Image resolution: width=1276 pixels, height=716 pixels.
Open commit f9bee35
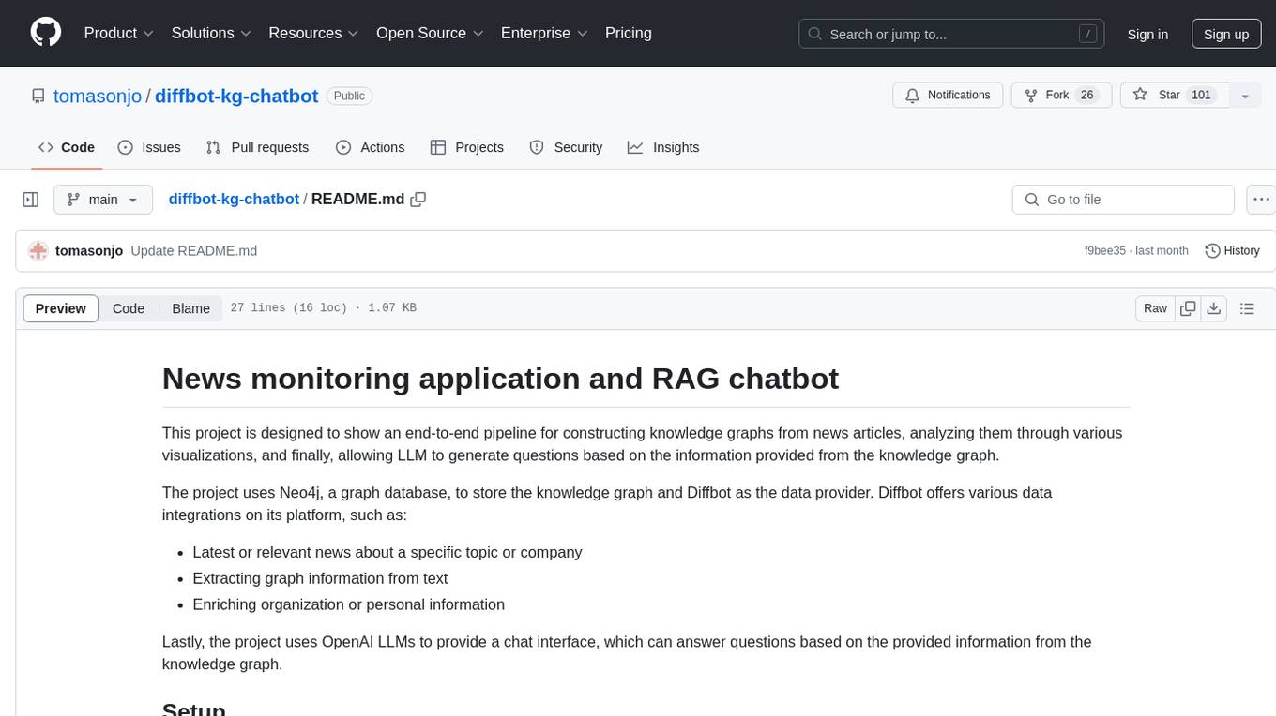pos(1104,251)
